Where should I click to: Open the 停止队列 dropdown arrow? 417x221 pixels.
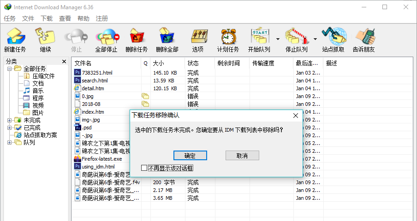316,39
